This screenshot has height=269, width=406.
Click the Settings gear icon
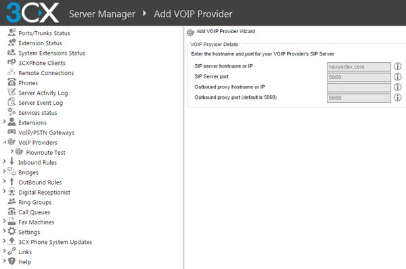click(12, 231)
